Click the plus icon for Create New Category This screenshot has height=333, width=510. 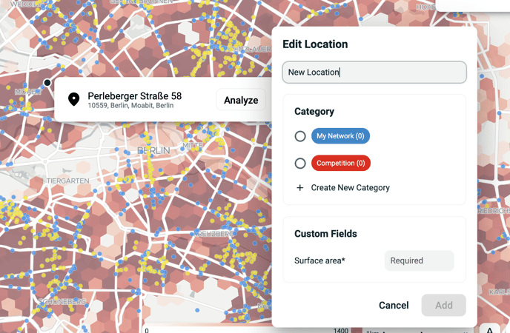tap(300, 188)
